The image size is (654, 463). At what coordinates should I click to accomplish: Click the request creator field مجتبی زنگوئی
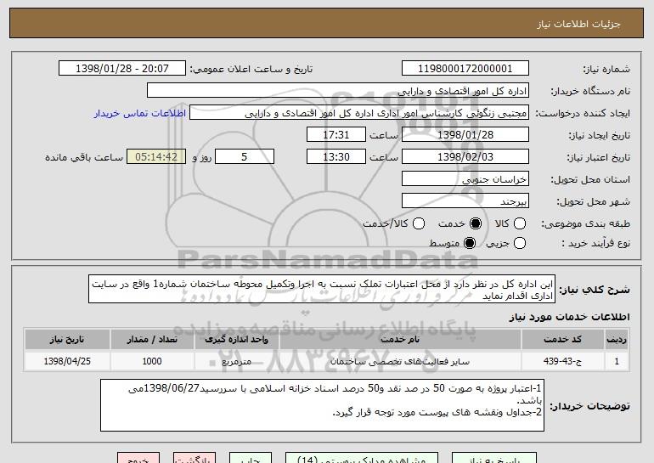pyautogui.click(x=359, y=113)
